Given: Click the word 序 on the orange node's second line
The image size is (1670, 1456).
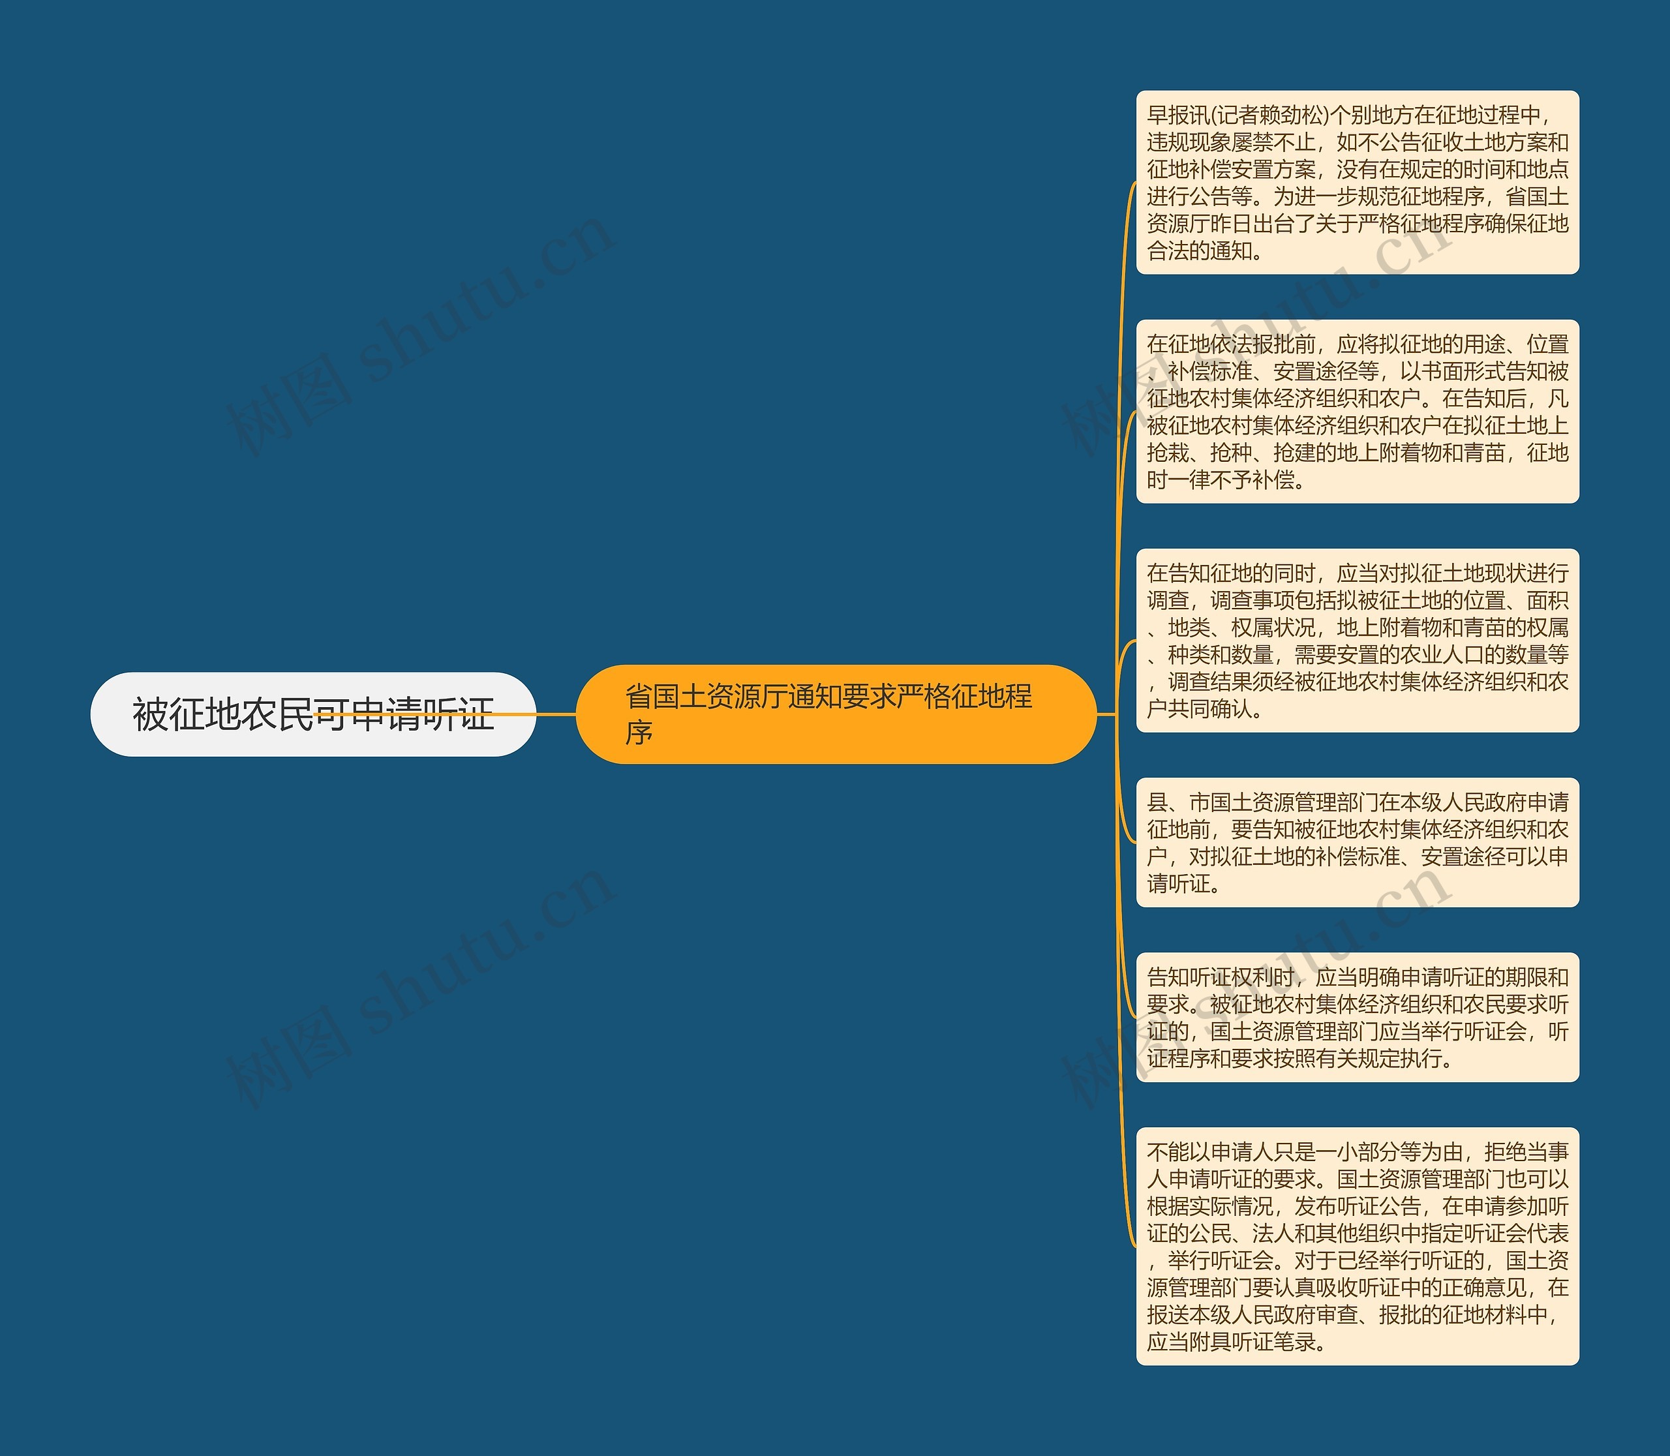Looking at the screenshot, I should [639, 733].
